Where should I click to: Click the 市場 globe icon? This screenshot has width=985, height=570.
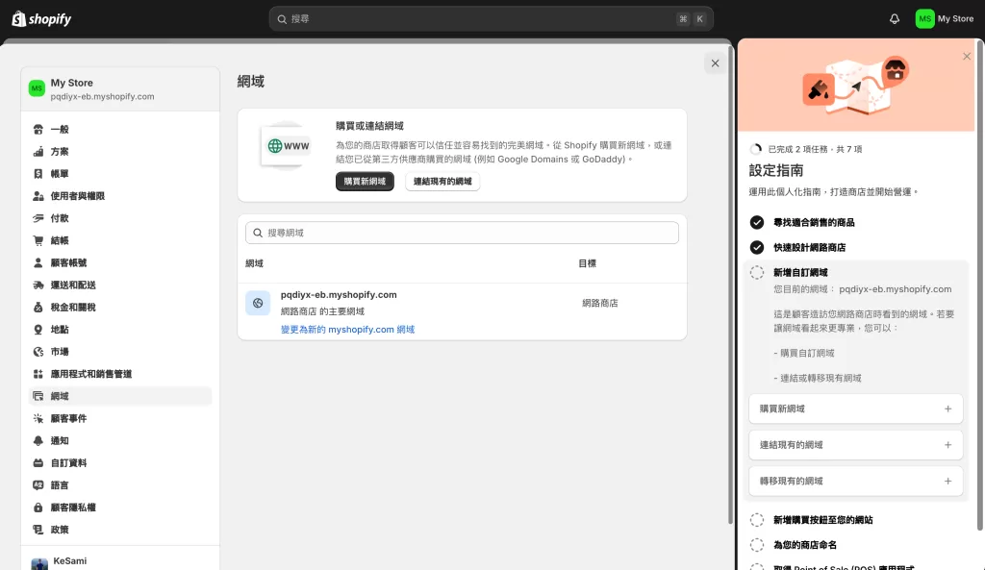[x=38, y=352]
